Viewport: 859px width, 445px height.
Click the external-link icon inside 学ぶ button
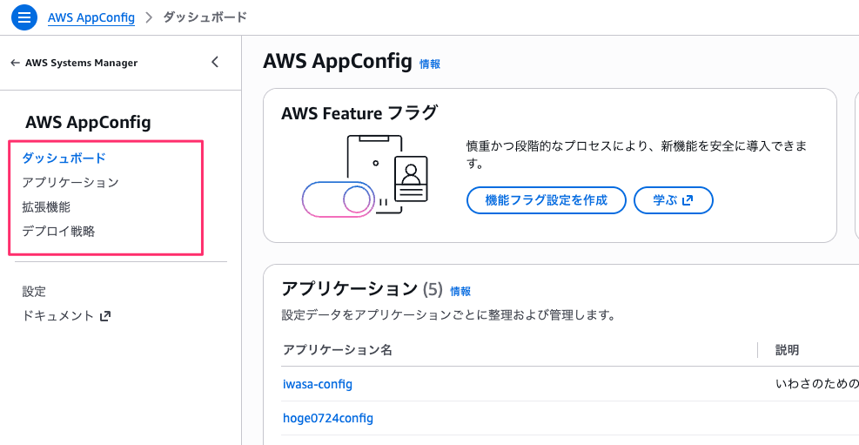coord(688,200)
